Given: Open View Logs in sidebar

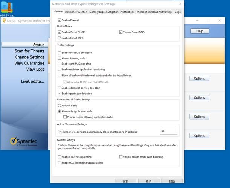Looking at the screenshot, I should click(35, 69).
